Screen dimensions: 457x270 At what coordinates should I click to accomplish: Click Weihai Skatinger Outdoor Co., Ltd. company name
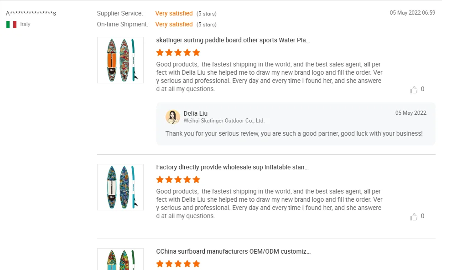coord(224,121)
